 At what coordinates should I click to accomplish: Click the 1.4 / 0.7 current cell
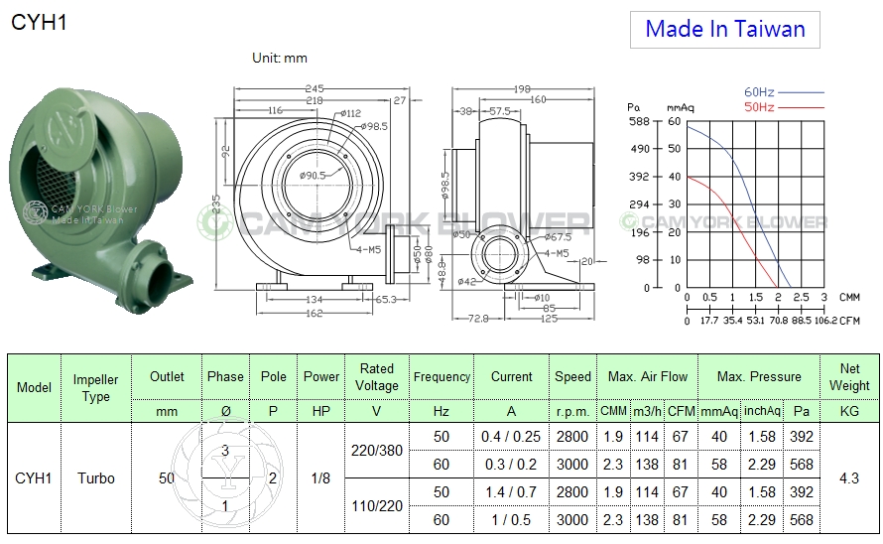point(511,492)
